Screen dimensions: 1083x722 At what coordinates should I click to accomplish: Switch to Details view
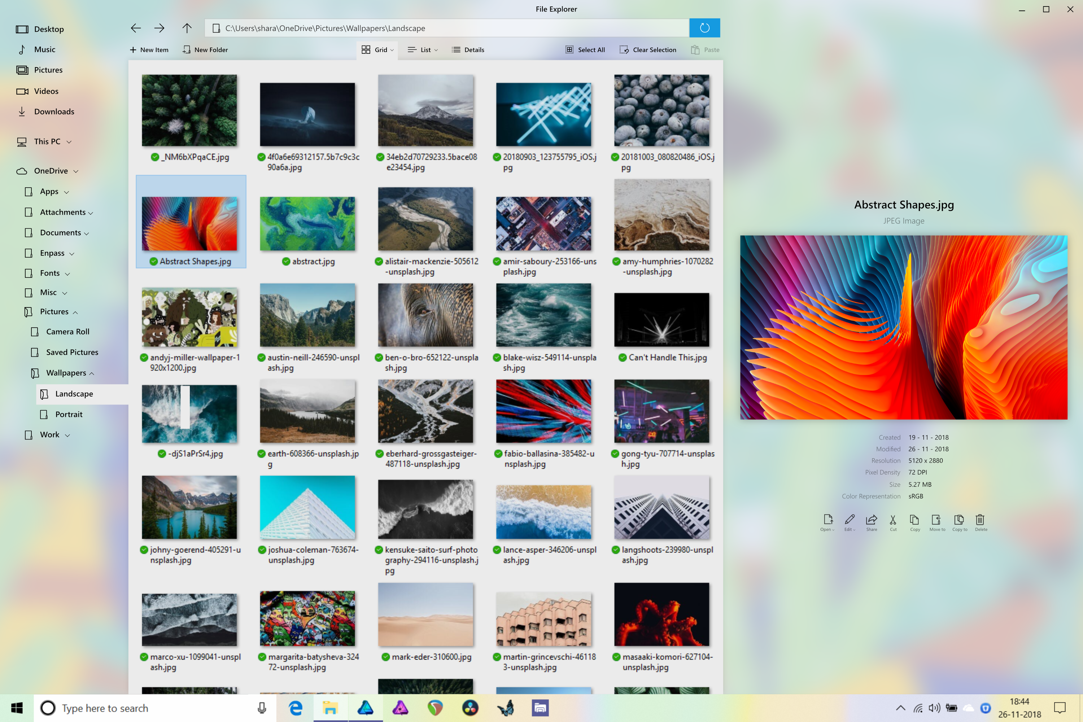coord(468,50)
